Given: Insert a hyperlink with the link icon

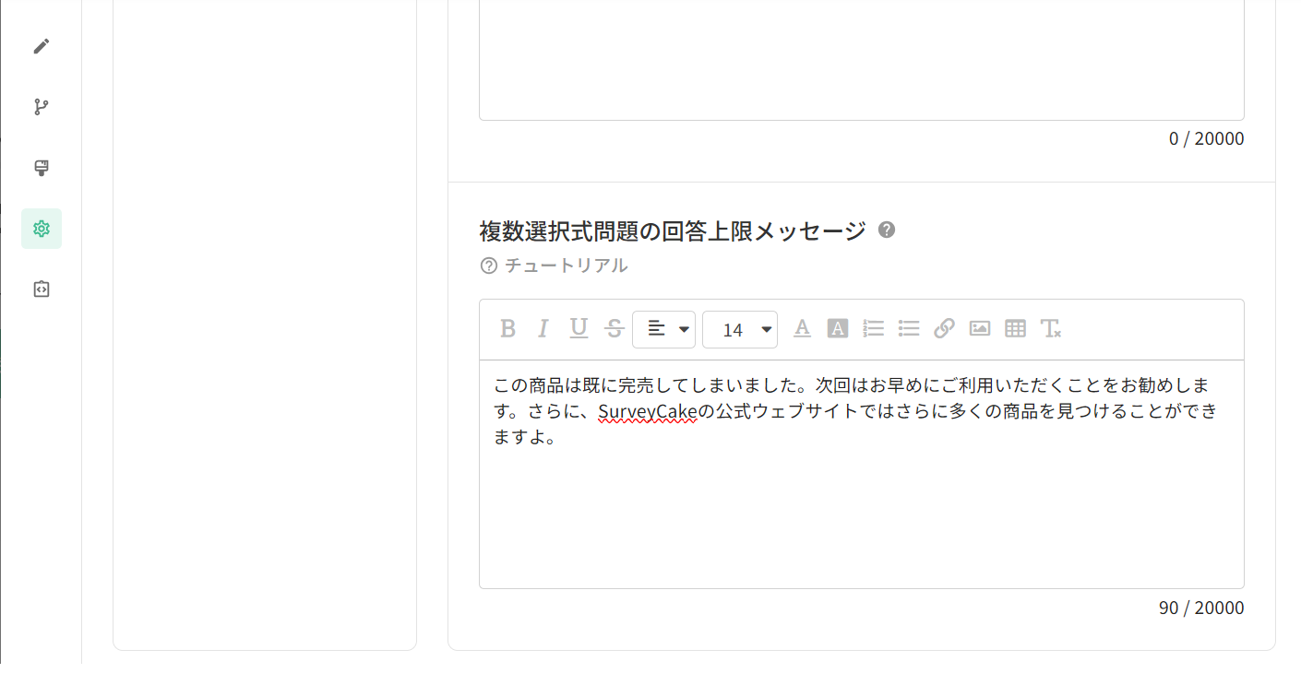Looking at the screenshot, I should pos(944,328).
